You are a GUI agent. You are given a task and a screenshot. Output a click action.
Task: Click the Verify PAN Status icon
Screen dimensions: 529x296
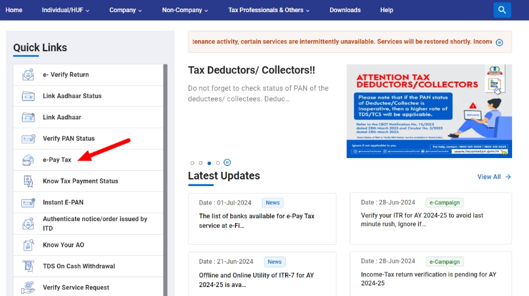(29, 138)
